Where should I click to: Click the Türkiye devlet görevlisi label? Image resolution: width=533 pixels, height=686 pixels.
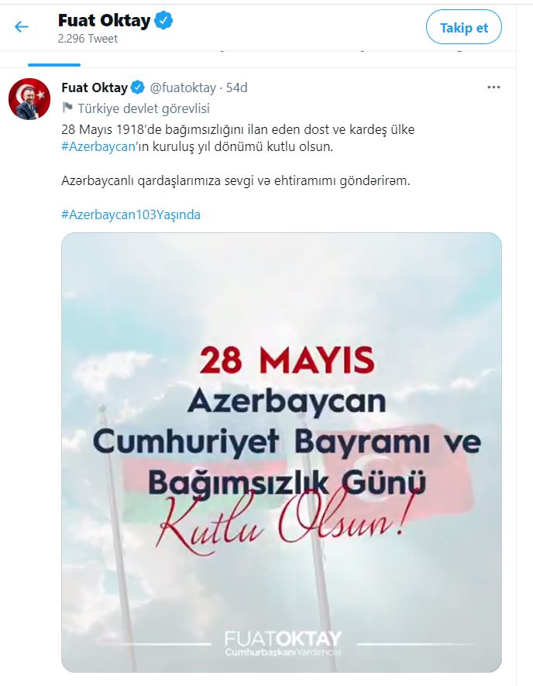tap(143, 108)
